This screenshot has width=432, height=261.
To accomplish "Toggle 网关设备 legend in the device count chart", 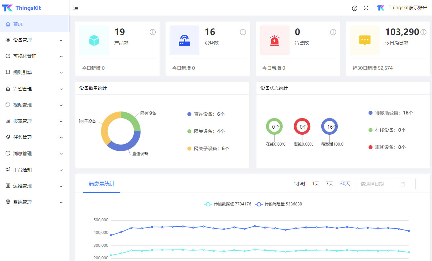I will pyautogui.click(x=206, y=131).
